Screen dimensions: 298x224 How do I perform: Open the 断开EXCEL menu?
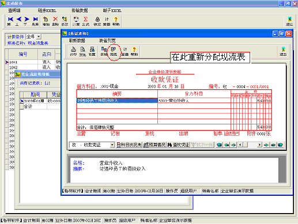click(112, 10)
